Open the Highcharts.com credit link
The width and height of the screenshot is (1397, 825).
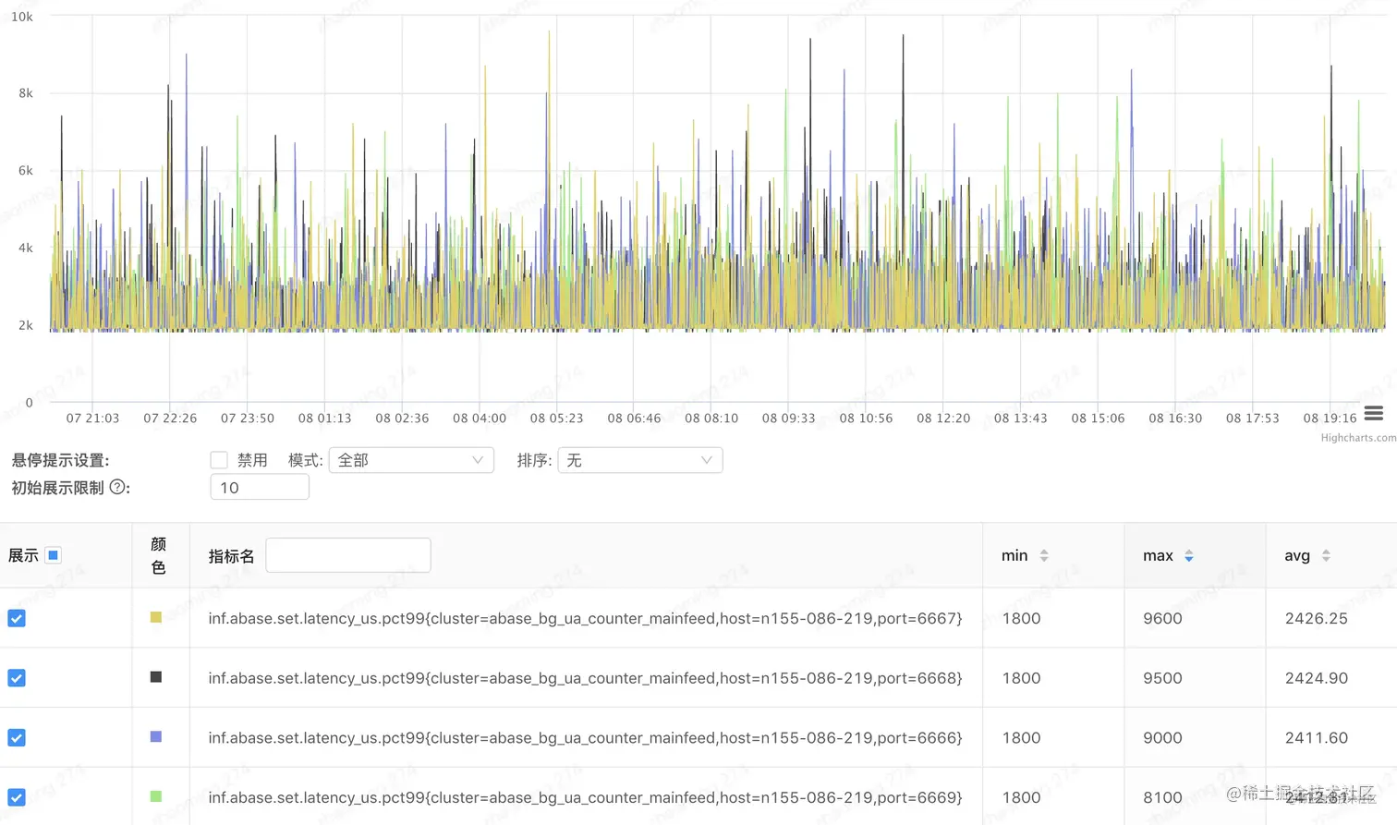1358,438
